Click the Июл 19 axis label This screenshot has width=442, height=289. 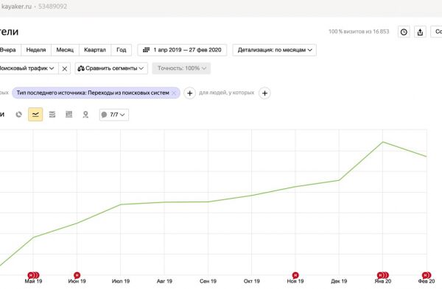[x=121, y=281]
